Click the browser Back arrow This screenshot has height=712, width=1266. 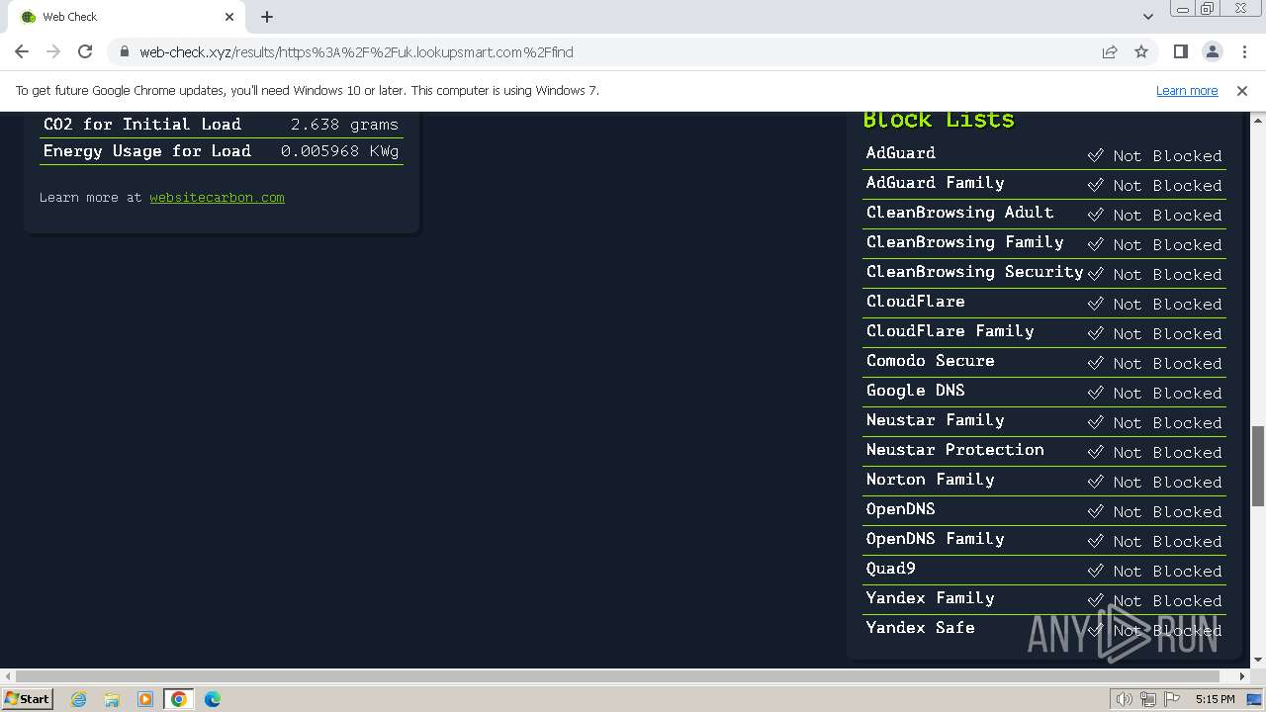[x=22, y=52]
